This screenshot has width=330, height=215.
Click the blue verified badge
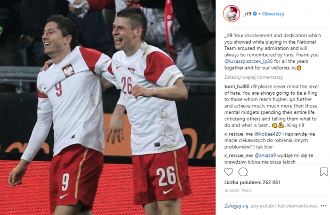(254, 14)
